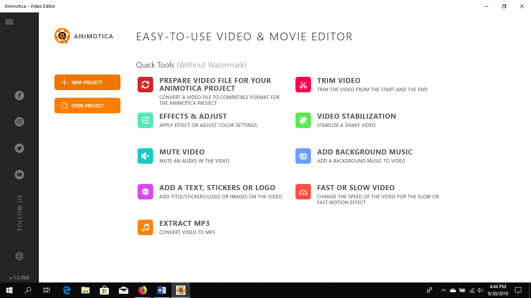The height and width of the screenshot is (298, 531).
Task: Select the Fast or Slow Video title
Action: [x=356, y=187]
